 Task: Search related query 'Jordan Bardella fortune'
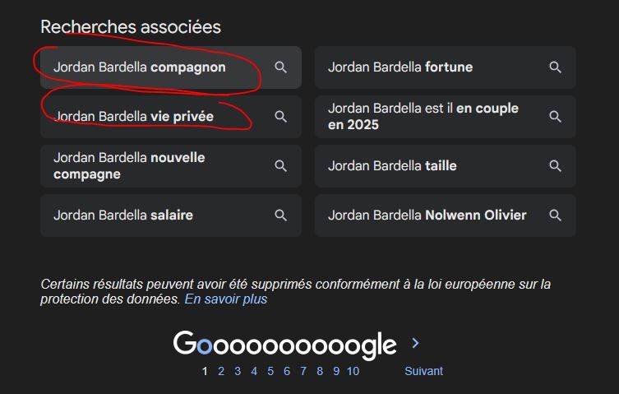point(400,67)
